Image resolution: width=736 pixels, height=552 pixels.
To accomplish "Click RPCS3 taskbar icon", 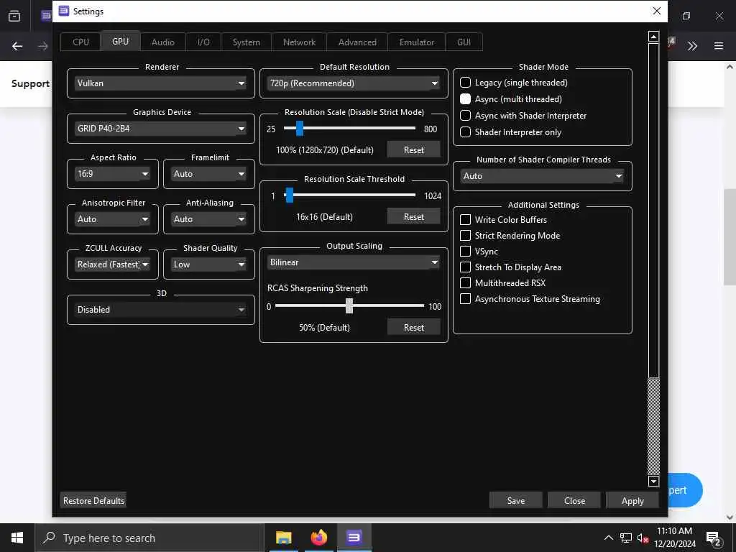I will pos(354,537).
